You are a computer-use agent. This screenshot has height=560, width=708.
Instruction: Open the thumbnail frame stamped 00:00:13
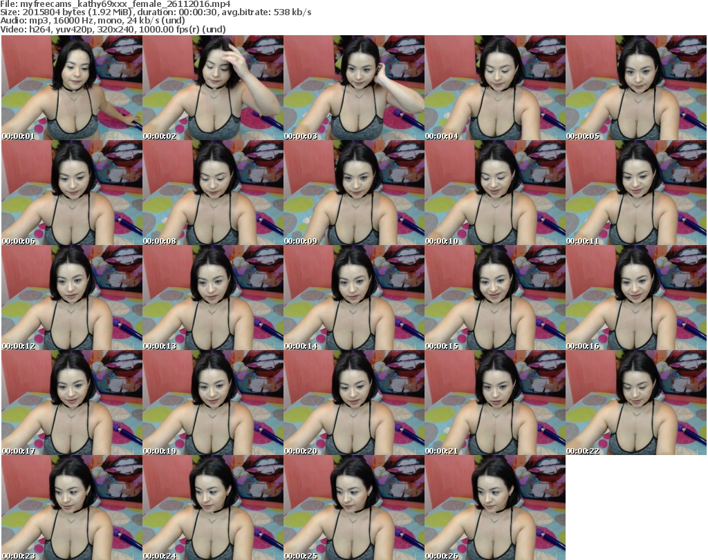click(x=213, y=298)
